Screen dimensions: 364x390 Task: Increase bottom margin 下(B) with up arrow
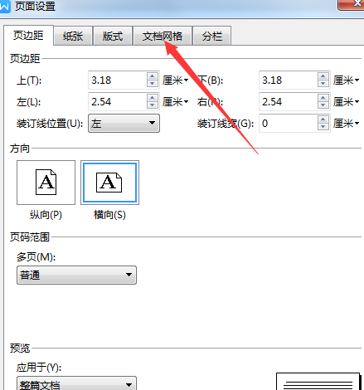pyautogui.click(x=323, y=76)
